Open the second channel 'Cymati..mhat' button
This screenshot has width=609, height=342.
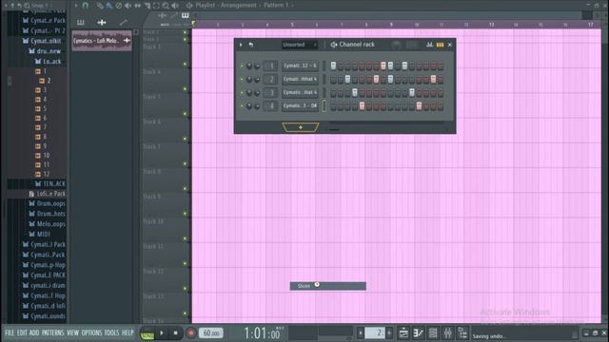click(300, 79)
